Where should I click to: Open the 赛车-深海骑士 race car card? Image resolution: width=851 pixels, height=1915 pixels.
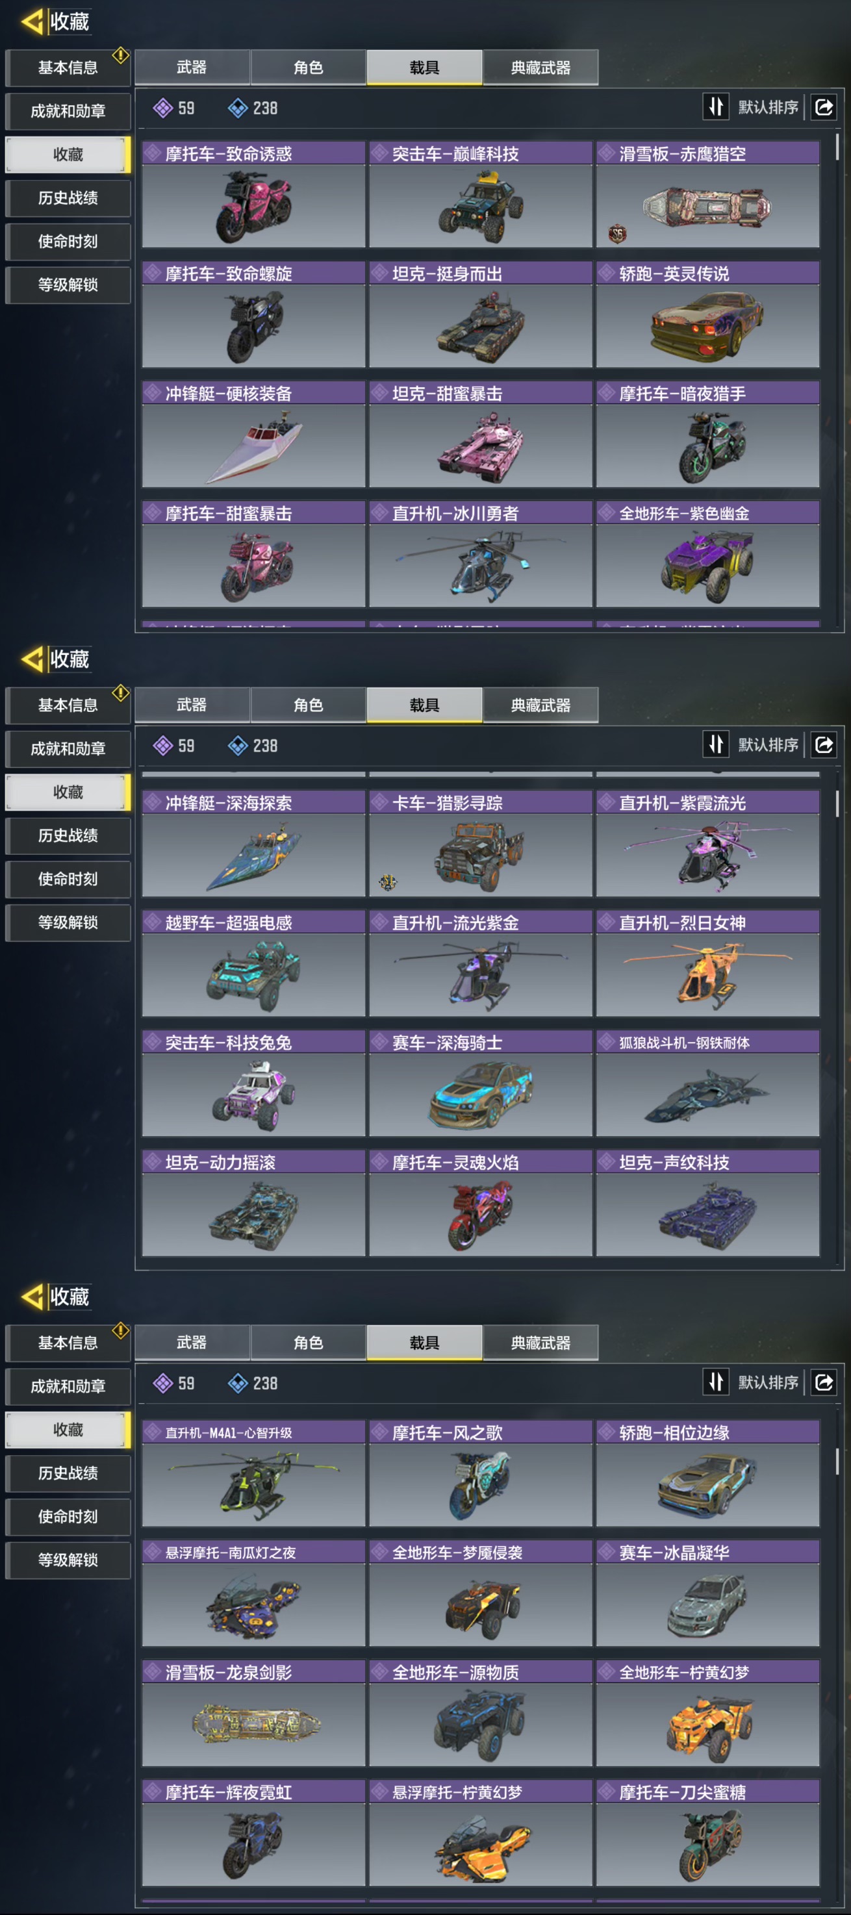pos(480,1083)
